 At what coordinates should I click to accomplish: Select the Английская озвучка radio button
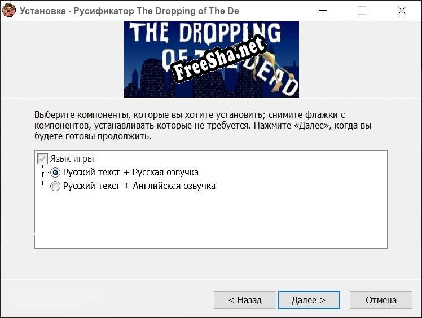point(55,186)
